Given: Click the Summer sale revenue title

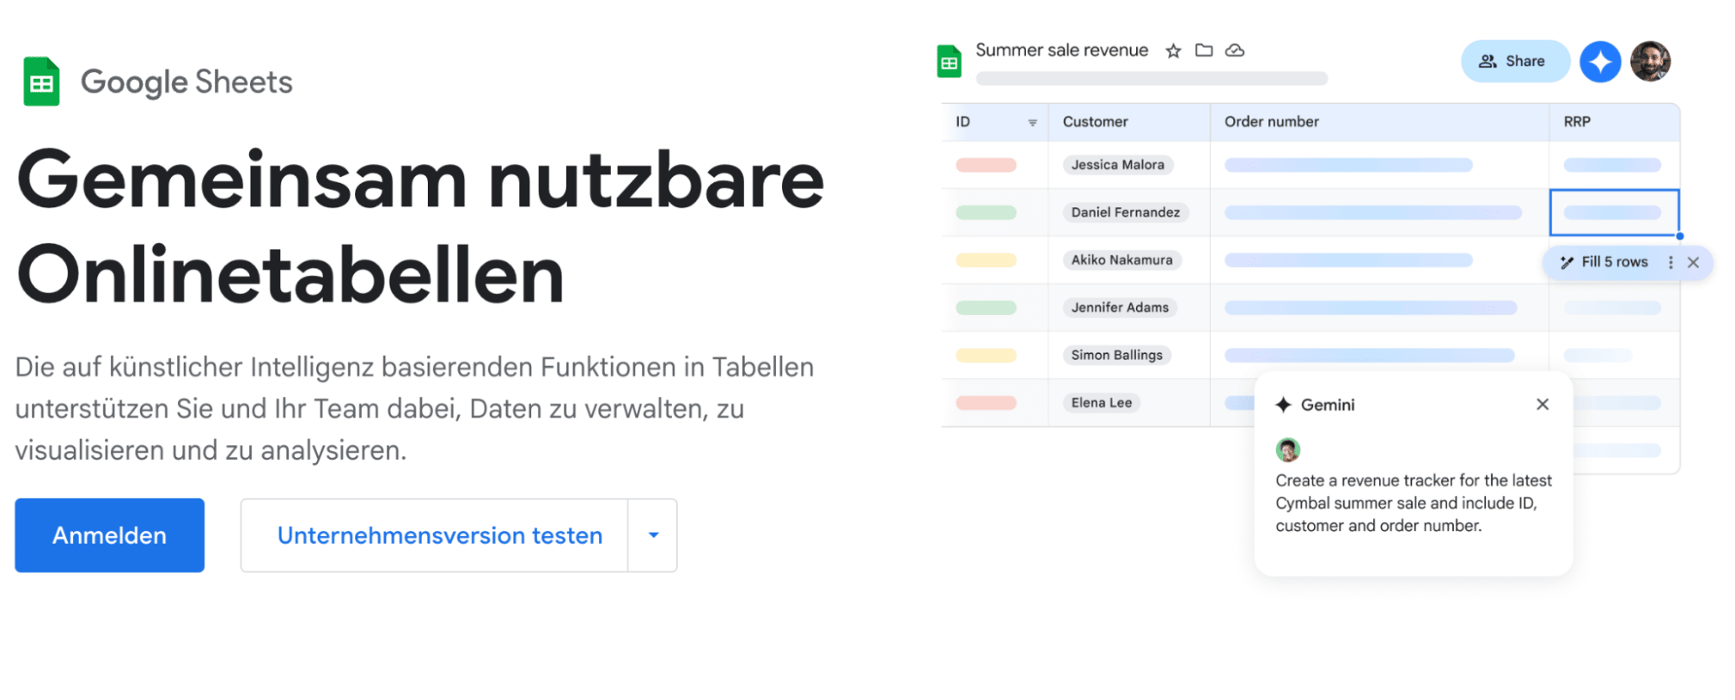Looking at the screenshot, I should (1061, 50).
